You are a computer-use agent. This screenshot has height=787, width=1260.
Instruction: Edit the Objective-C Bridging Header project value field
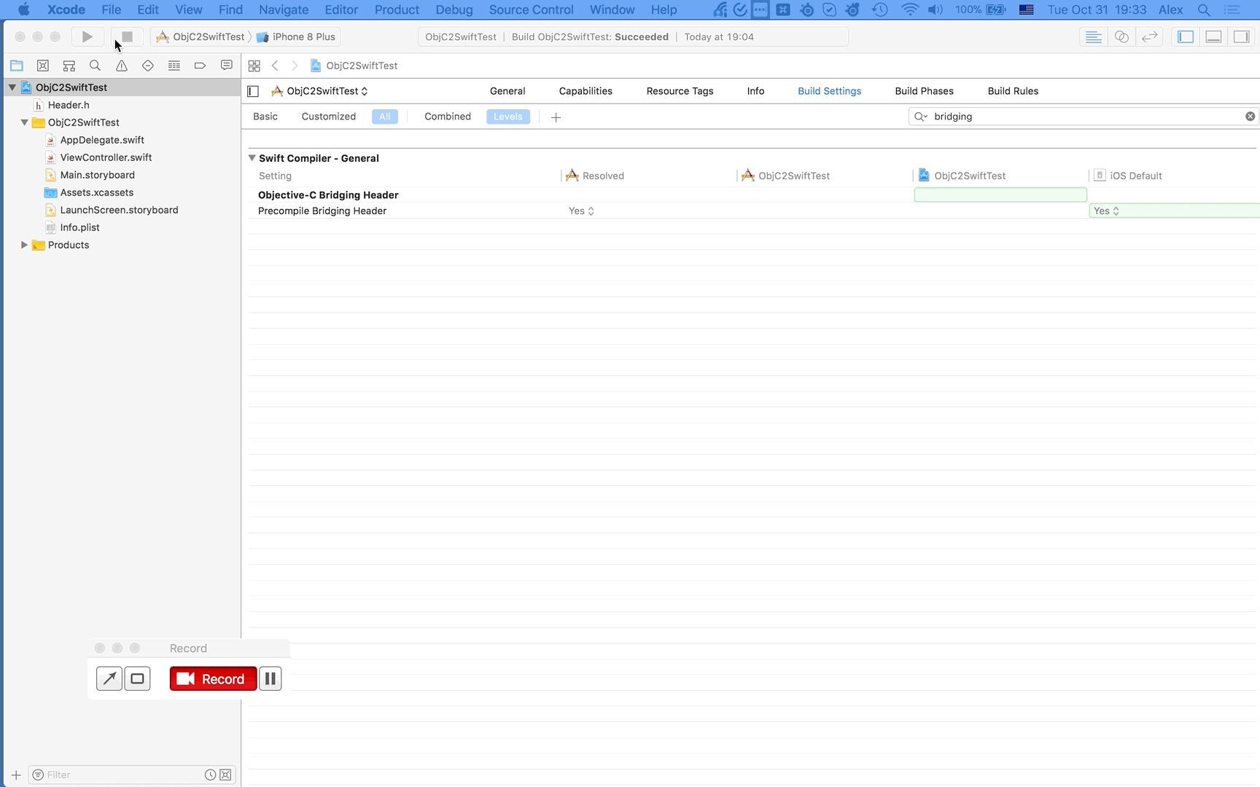pyautogui.click(x=1000, y=195)
